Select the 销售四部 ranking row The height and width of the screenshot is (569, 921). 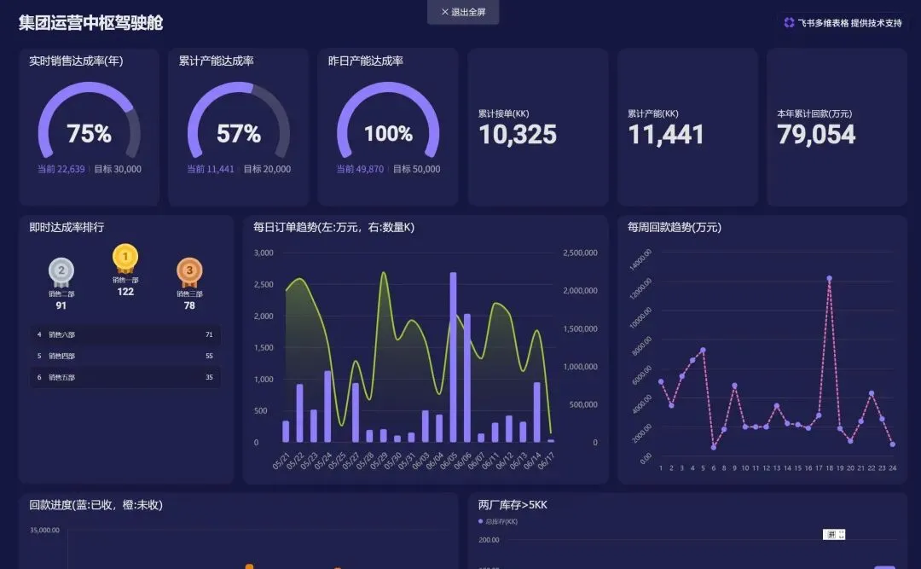(x=125, y=356)
